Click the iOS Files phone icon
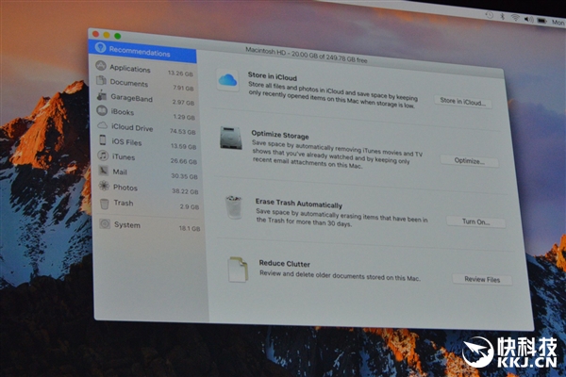The height and width of the screenshot is (377, 566). click(x=103, y=140)
